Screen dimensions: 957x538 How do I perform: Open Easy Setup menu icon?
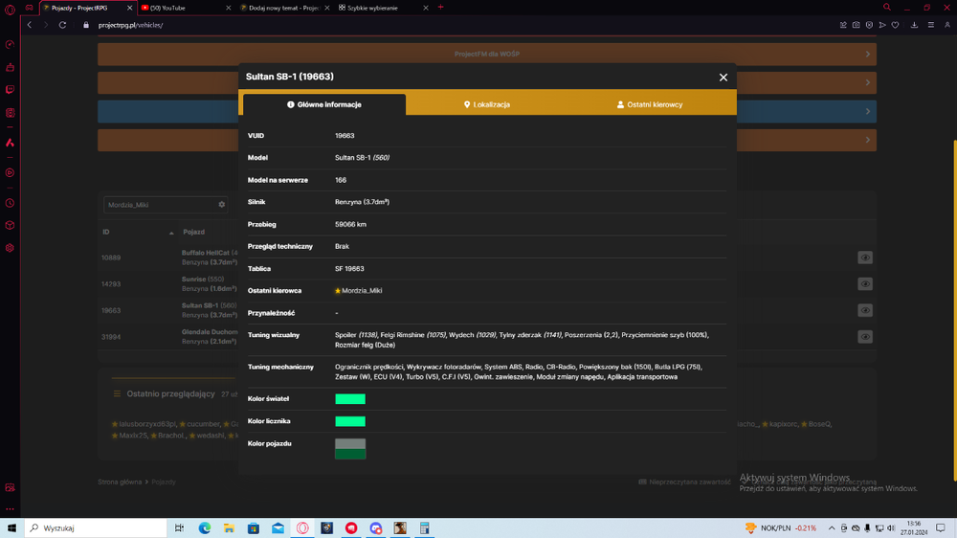[x=931, y=25]
